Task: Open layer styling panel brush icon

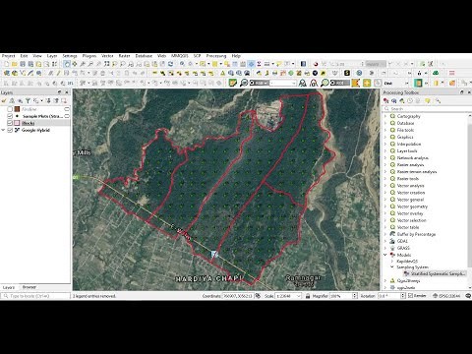Action: [x=5, y=100]
